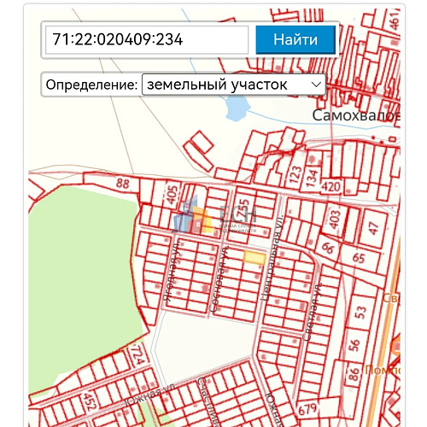427x427 pixels.
Task: Click the Найти search button
Action: [x=295, y=39]
